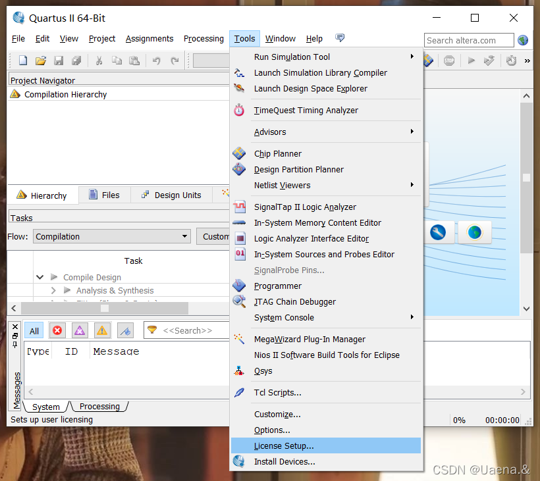
Task: Click the Open folder toolbar icon
Action: click(41, 61)
